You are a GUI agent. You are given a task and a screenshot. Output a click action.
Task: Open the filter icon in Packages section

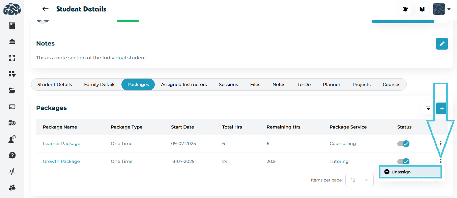pyautogui.click(x=428, y=108)
